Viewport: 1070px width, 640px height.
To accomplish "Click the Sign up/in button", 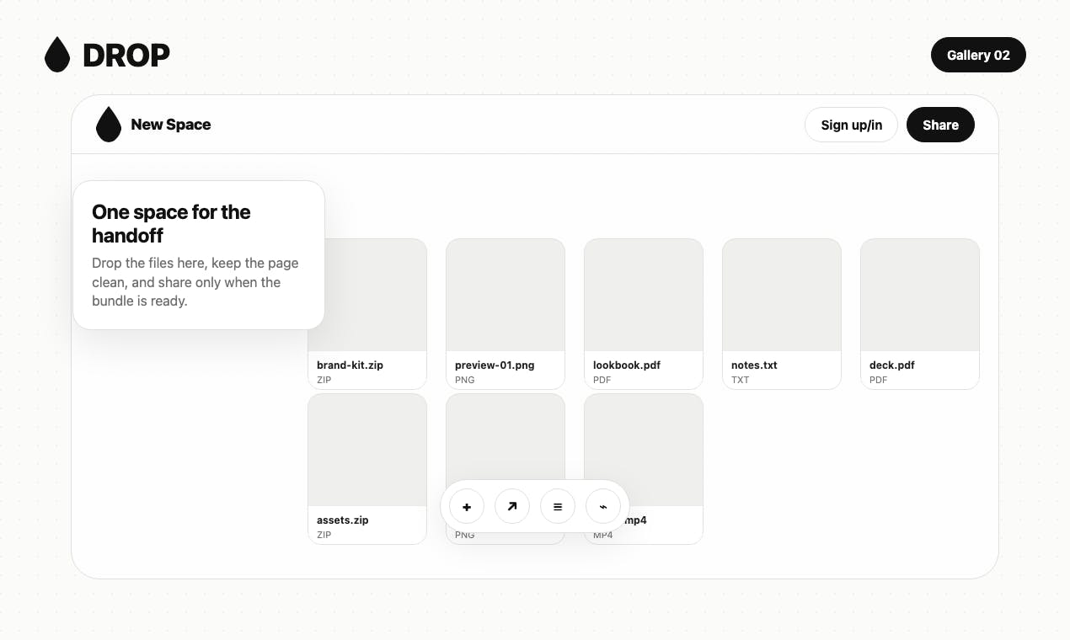I will (x=851, y=125).
